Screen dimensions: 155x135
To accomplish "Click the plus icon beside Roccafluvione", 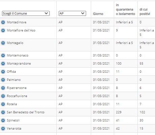I will click(3, 96).
